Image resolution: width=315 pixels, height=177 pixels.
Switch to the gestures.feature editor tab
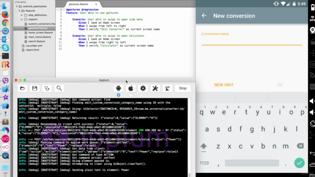click(79, 4)
